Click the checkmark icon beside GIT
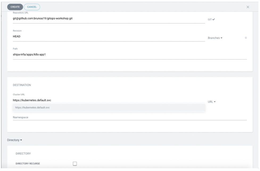Viewport: 260px width, 171px height. 213,19
